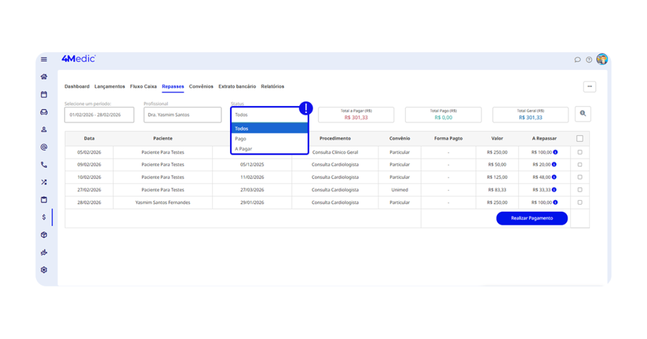This screenshot has width=647, height=339.
Task: Tick the select-all checkbox in table header
Action: point(579,138)
